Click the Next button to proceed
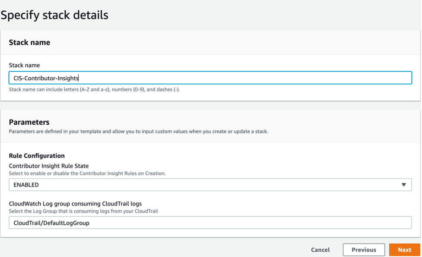 tap(404, 250)
